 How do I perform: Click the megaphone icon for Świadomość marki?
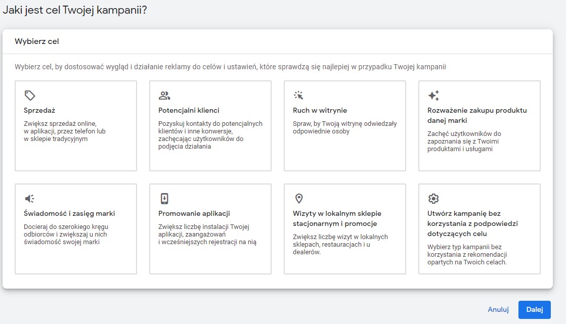[x=30, y=198]
